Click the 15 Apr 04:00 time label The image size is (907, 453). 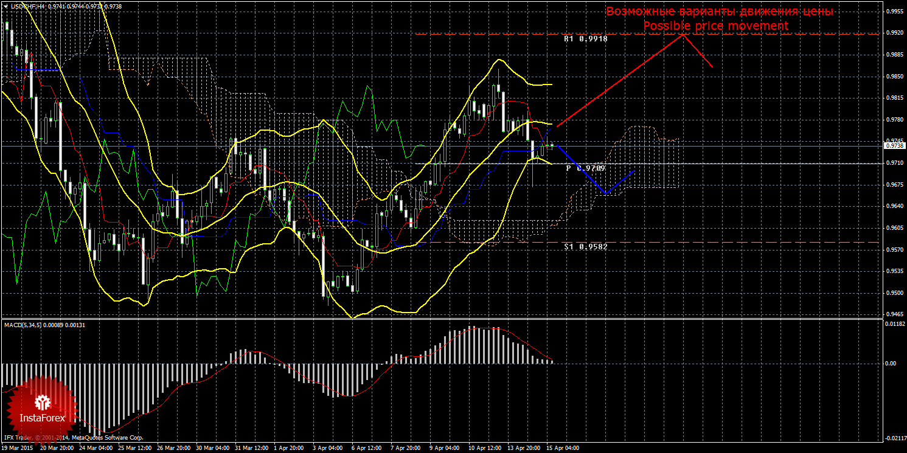click(562, 448)
